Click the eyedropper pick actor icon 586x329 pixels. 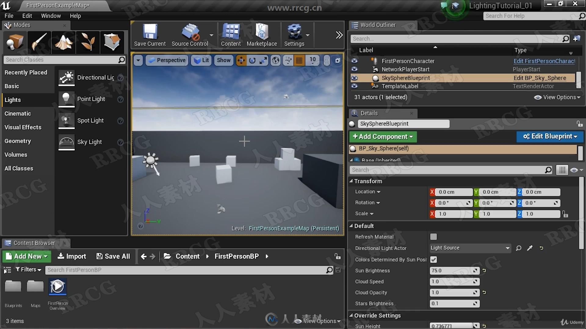(x=530, y=248)
